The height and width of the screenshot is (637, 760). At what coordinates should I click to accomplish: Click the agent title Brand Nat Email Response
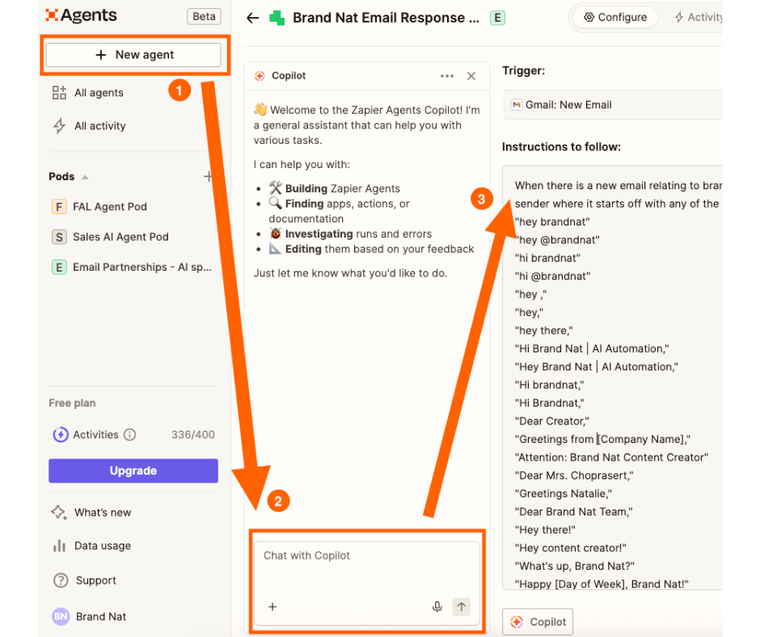386,18
